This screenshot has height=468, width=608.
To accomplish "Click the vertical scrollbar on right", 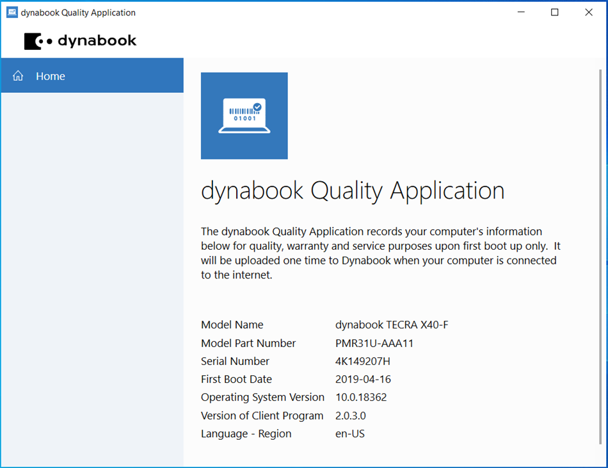I will 600,257.
